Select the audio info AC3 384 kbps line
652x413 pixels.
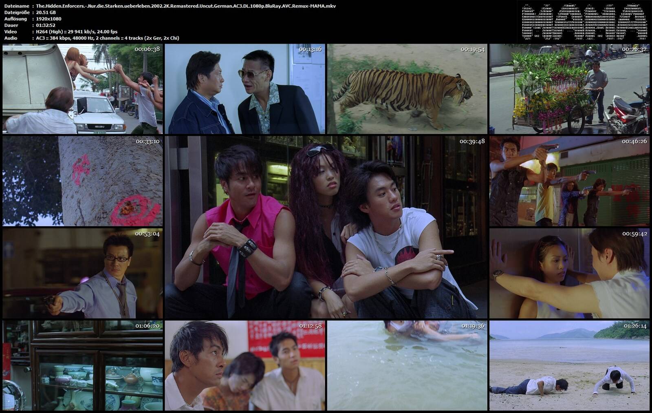click(108, 38)
